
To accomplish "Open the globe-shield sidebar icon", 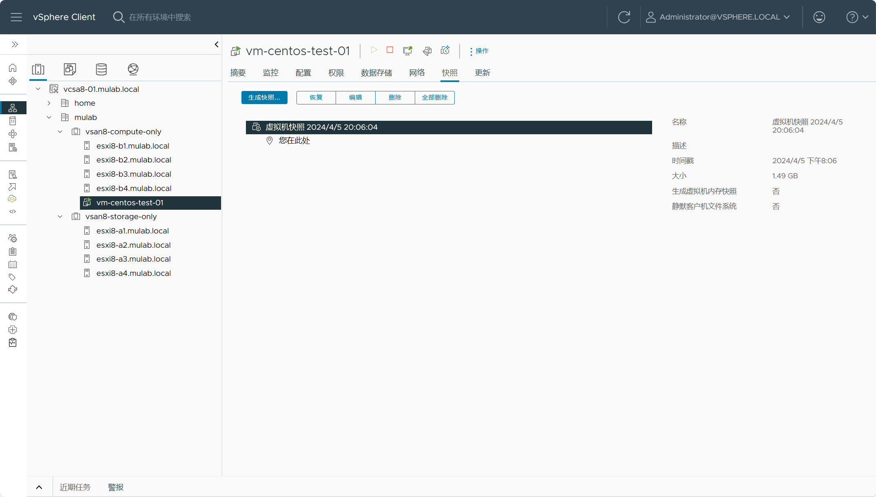I will (13, 317).
